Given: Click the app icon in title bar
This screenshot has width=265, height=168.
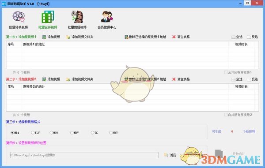Looking at the screenshot, I should (4, 4).
